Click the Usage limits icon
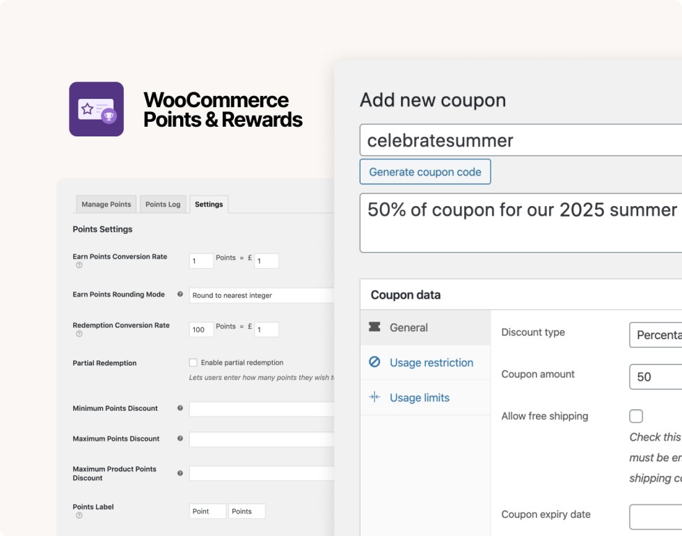 (x=374, y=397)
